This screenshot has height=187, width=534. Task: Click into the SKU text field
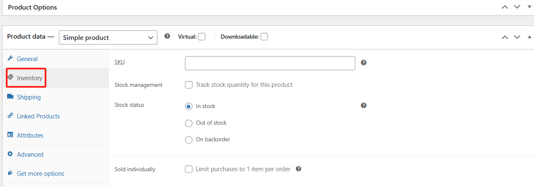(x=270, y=63)
